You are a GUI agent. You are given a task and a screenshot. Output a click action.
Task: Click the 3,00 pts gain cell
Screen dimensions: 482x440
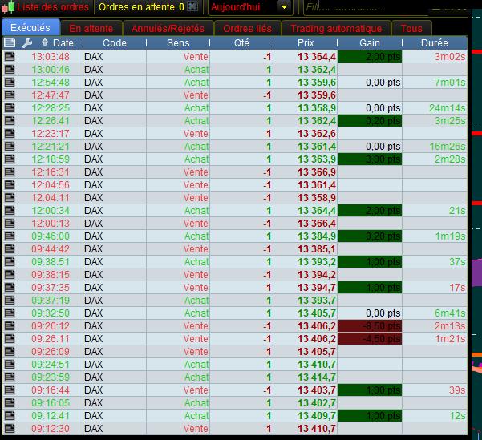(370, 159)
